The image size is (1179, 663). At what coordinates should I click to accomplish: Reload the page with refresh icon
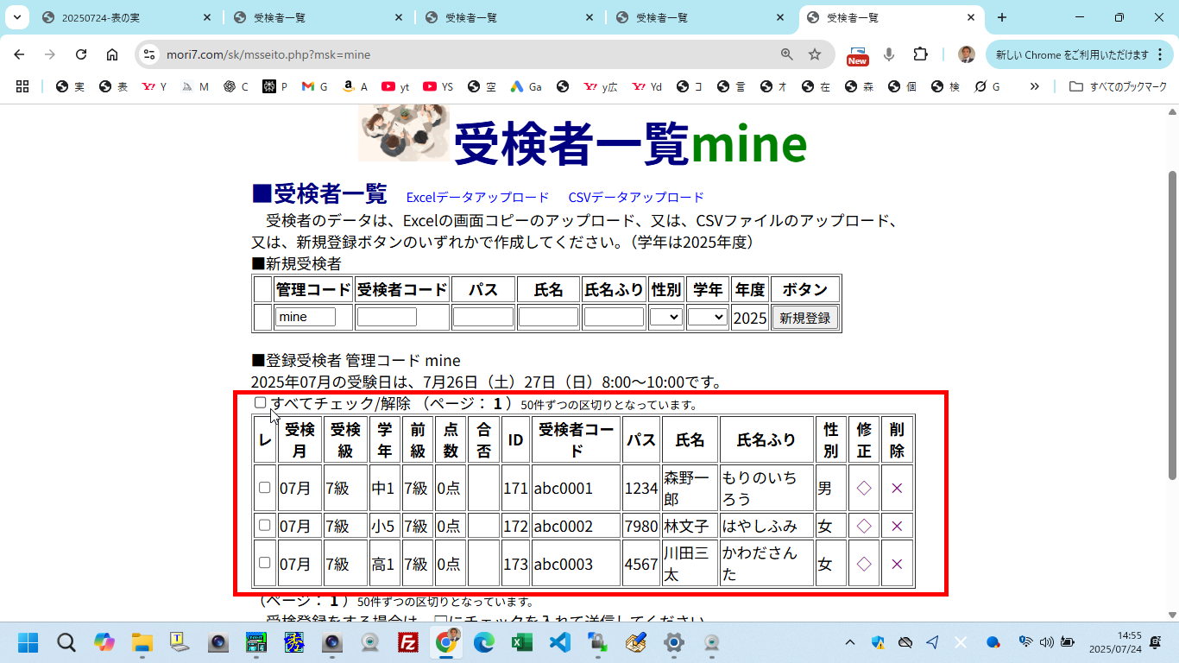click(81, 54)
